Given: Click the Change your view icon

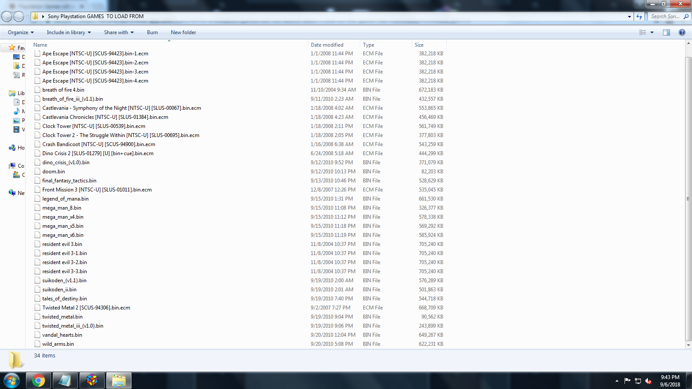Looking at the screenshot, I should coord(643,32).
